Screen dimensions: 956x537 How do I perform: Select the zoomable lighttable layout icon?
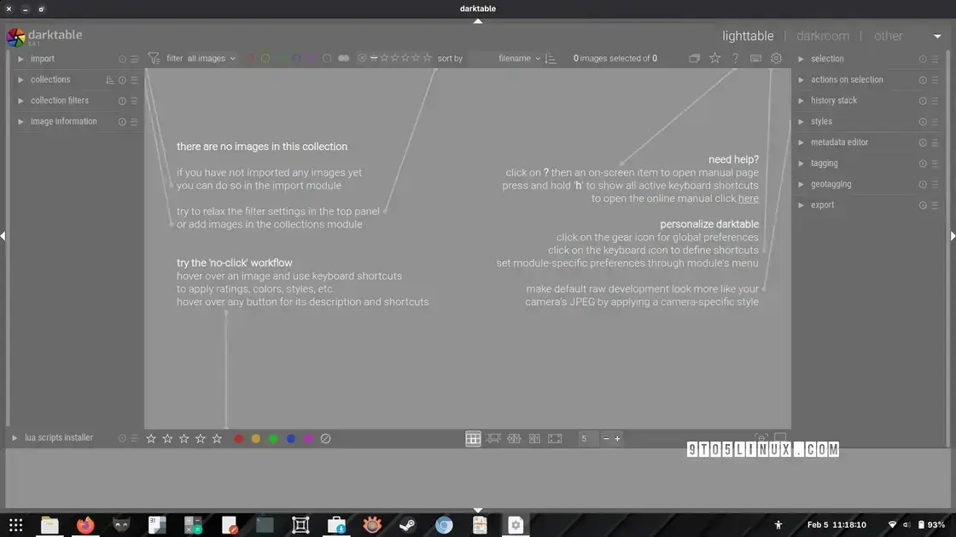(x=493, y=438)
